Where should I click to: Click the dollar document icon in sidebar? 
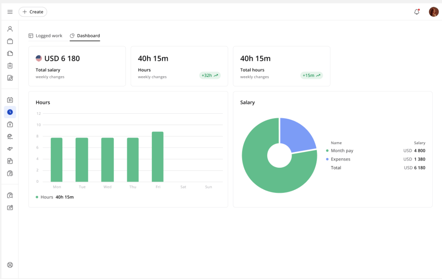point(10,161)
